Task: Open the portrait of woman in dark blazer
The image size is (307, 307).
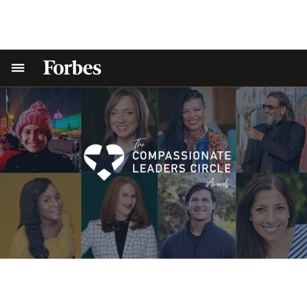Action: pyautogui.click(x=120, y=130)
